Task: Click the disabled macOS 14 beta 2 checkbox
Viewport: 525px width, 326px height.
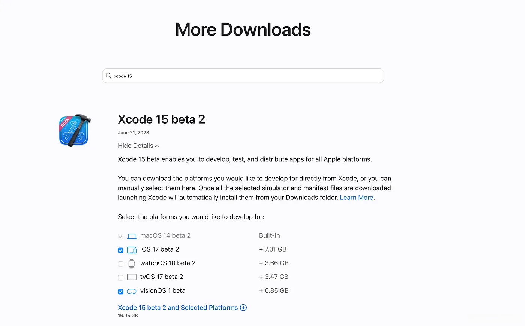Action: point(120,236)
